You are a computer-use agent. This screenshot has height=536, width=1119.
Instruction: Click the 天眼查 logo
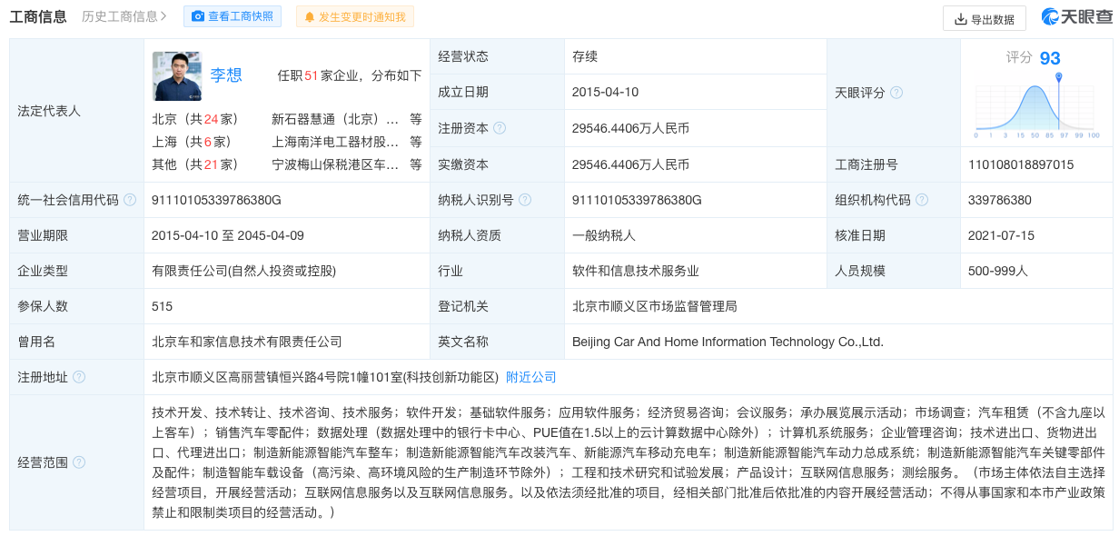pos(1077,16)
